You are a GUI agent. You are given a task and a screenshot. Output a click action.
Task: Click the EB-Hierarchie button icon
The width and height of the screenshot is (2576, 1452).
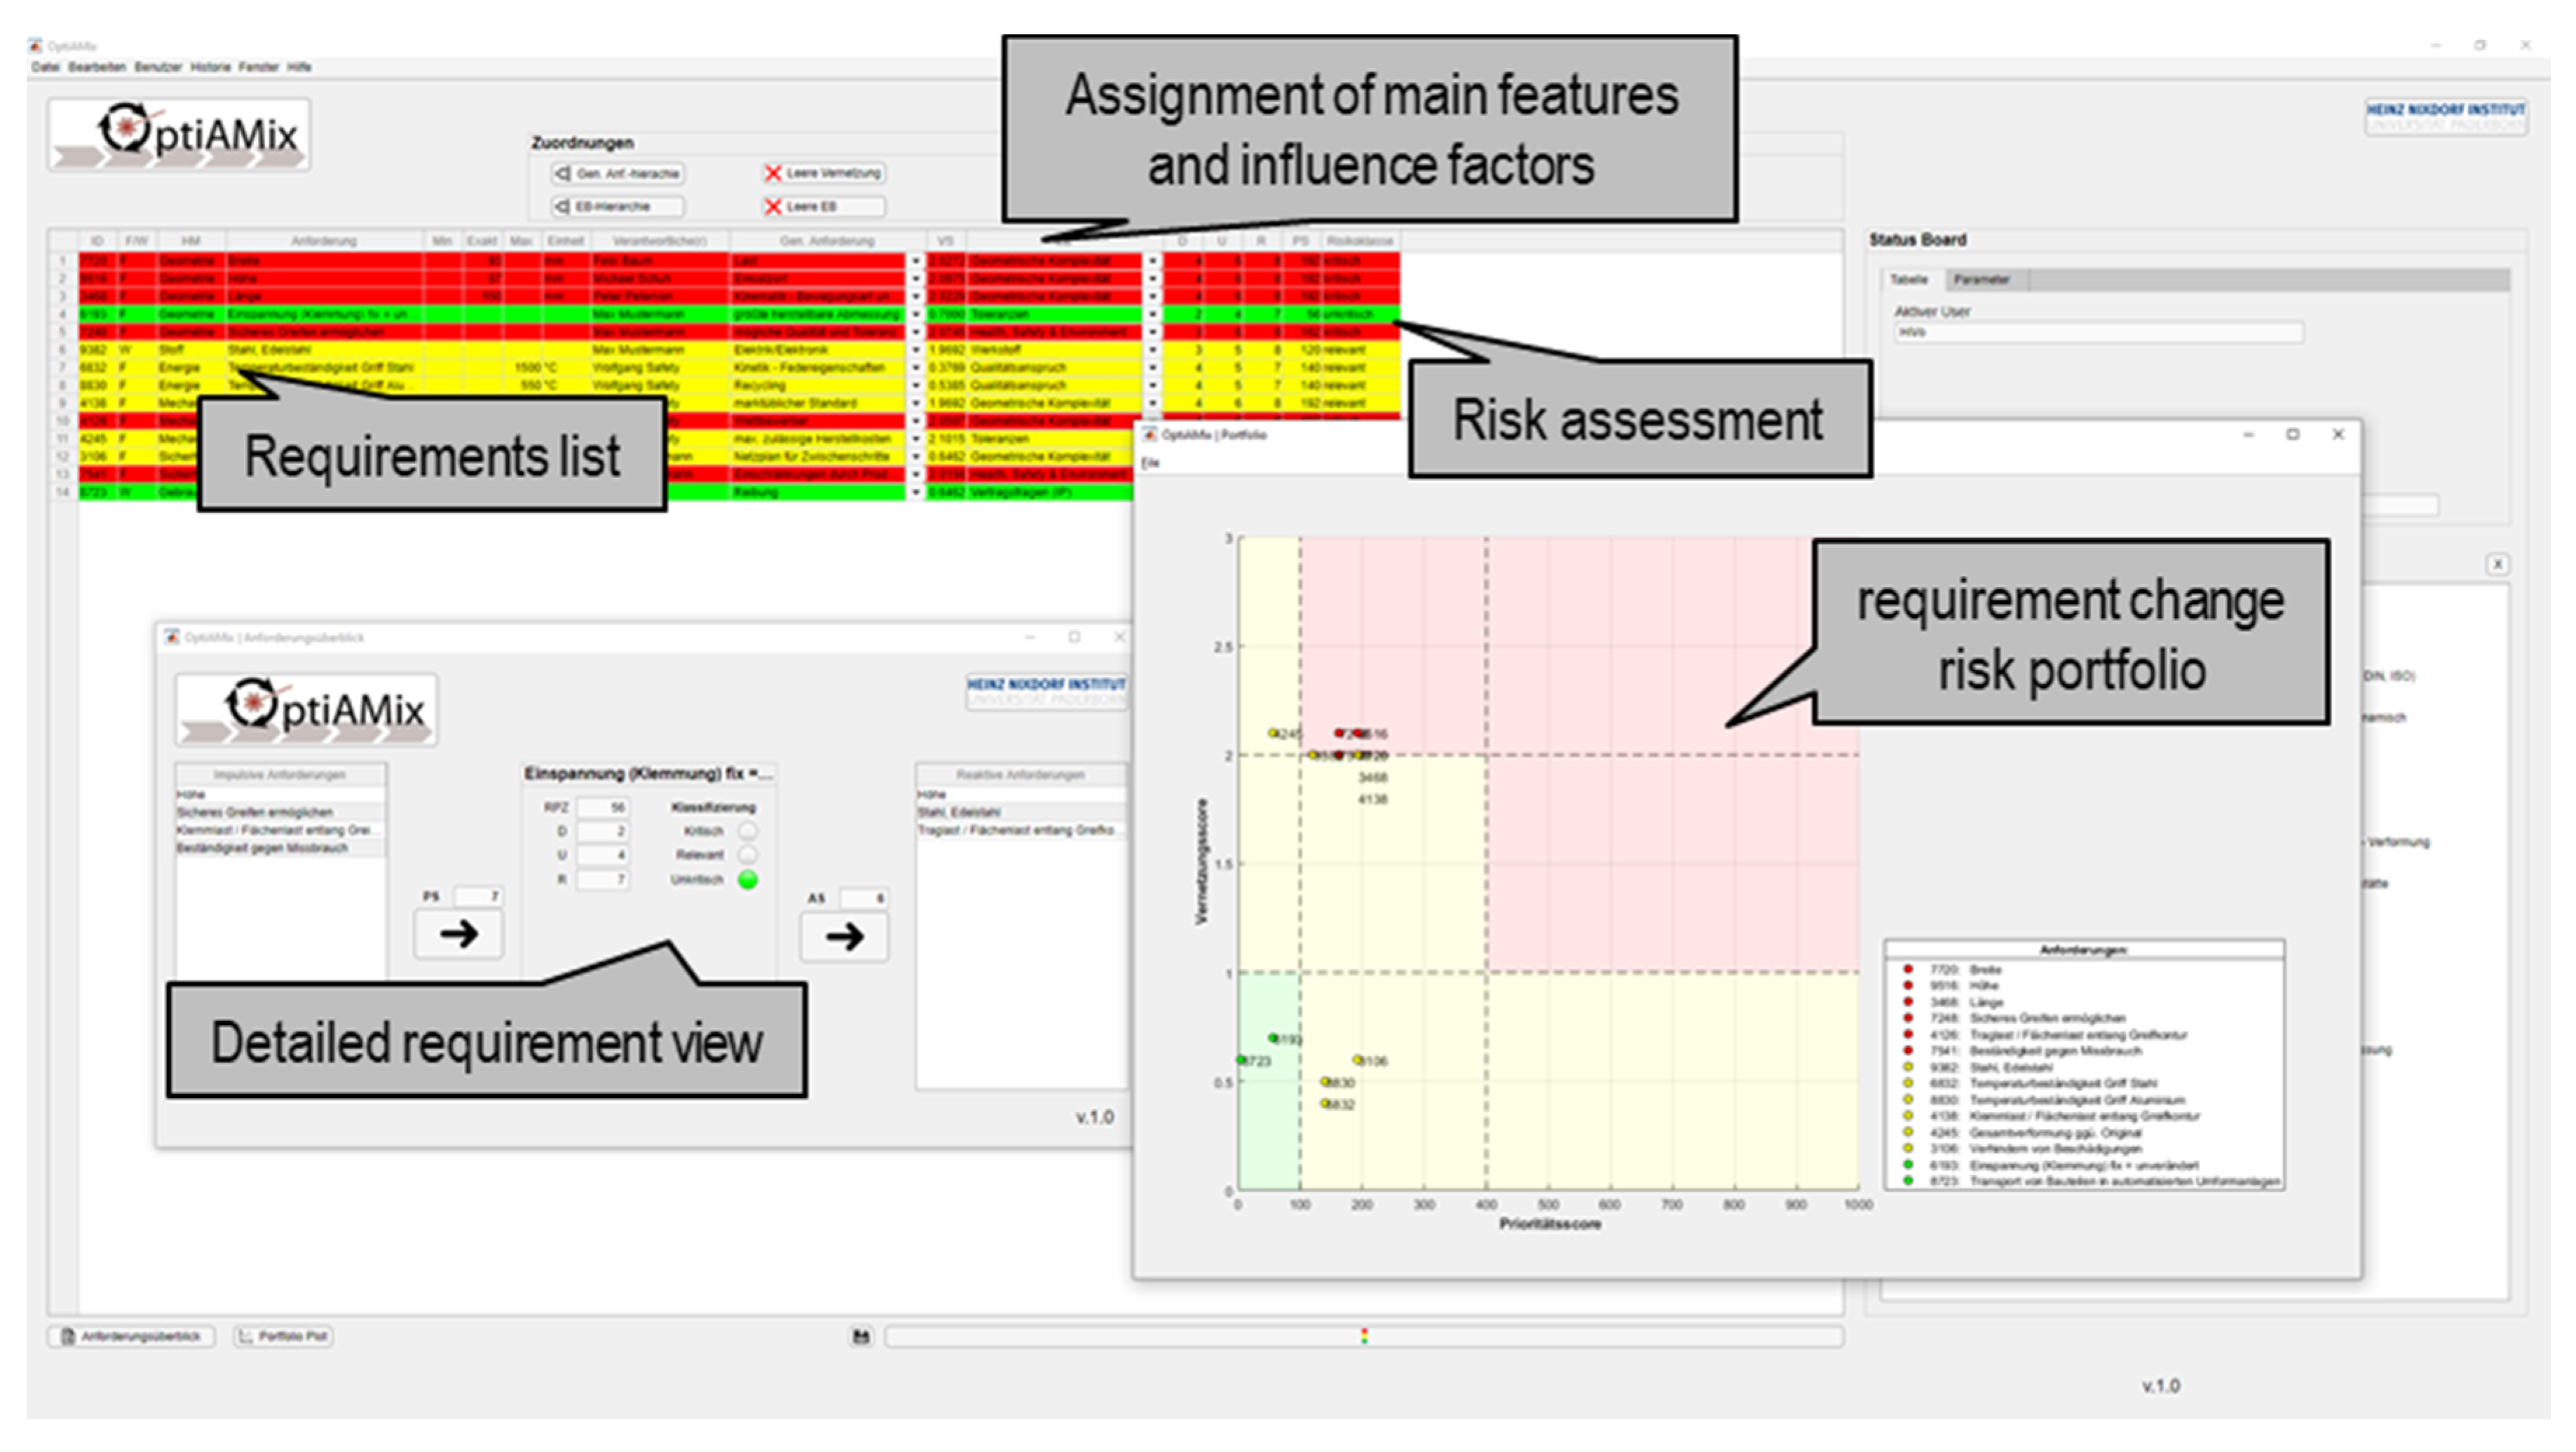click(x=563, y=206)
